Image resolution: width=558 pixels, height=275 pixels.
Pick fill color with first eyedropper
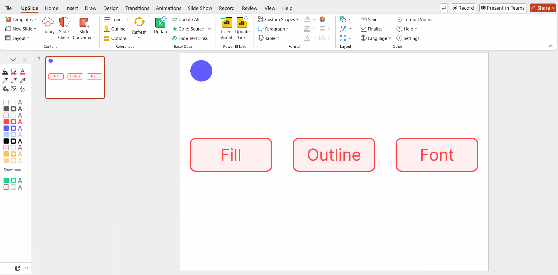pyautogui.click(x=5, y=80)
